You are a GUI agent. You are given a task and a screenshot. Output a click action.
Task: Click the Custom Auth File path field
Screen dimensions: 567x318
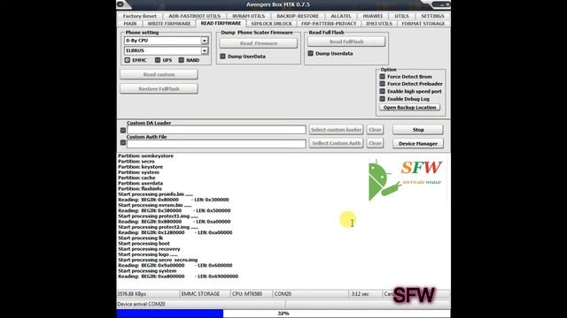click(x=216, y=143)
